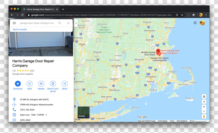Click the 20 mi map scale

pos(198,121)
